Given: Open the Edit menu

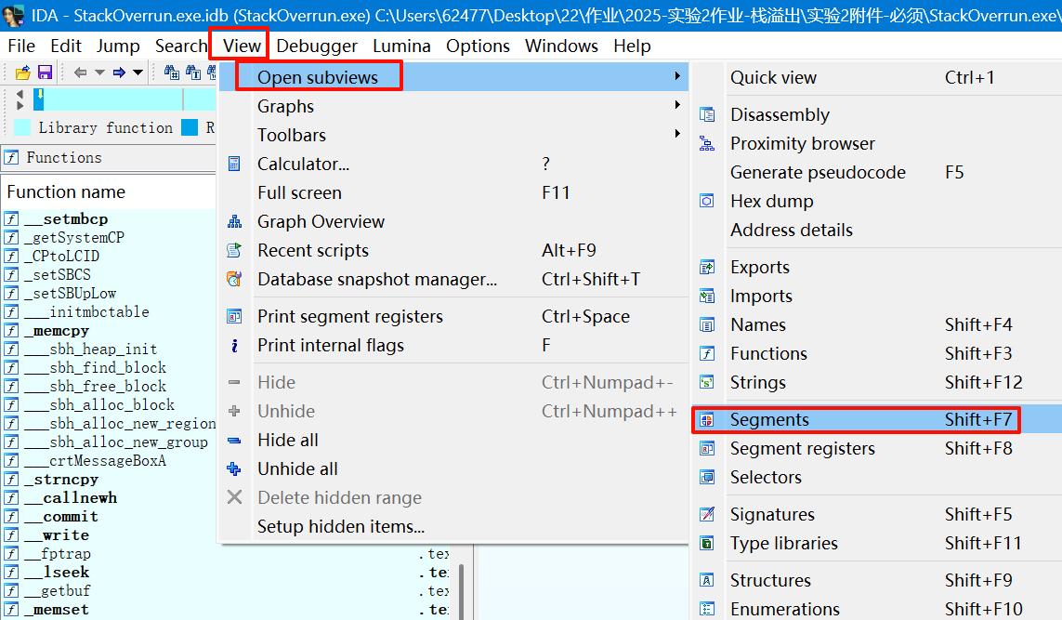Looking at the screenshot, I should [66, 46].
